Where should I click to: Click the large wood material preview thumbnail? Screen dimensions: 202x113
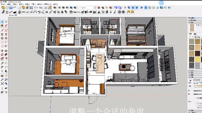[x=191, y=28]
